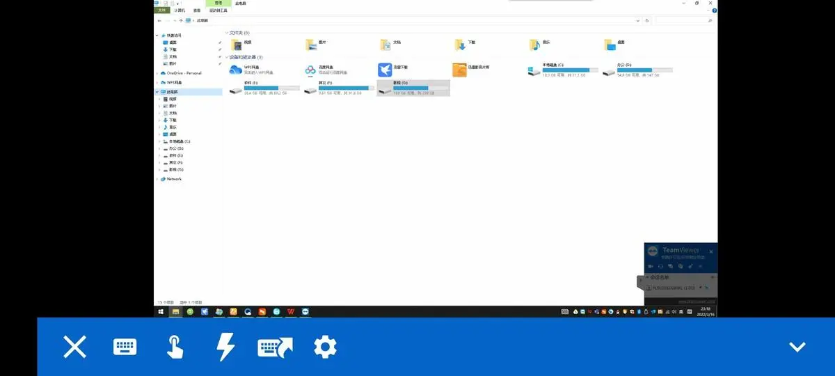835x376 pixels.
Task: Open the 百度网盘 drive icon
Action: point(310,70)
